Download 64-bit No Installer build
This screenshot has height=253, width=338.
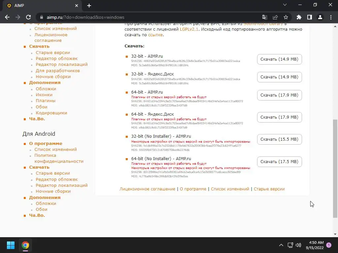pyautogui.click(x=279, y=161)
